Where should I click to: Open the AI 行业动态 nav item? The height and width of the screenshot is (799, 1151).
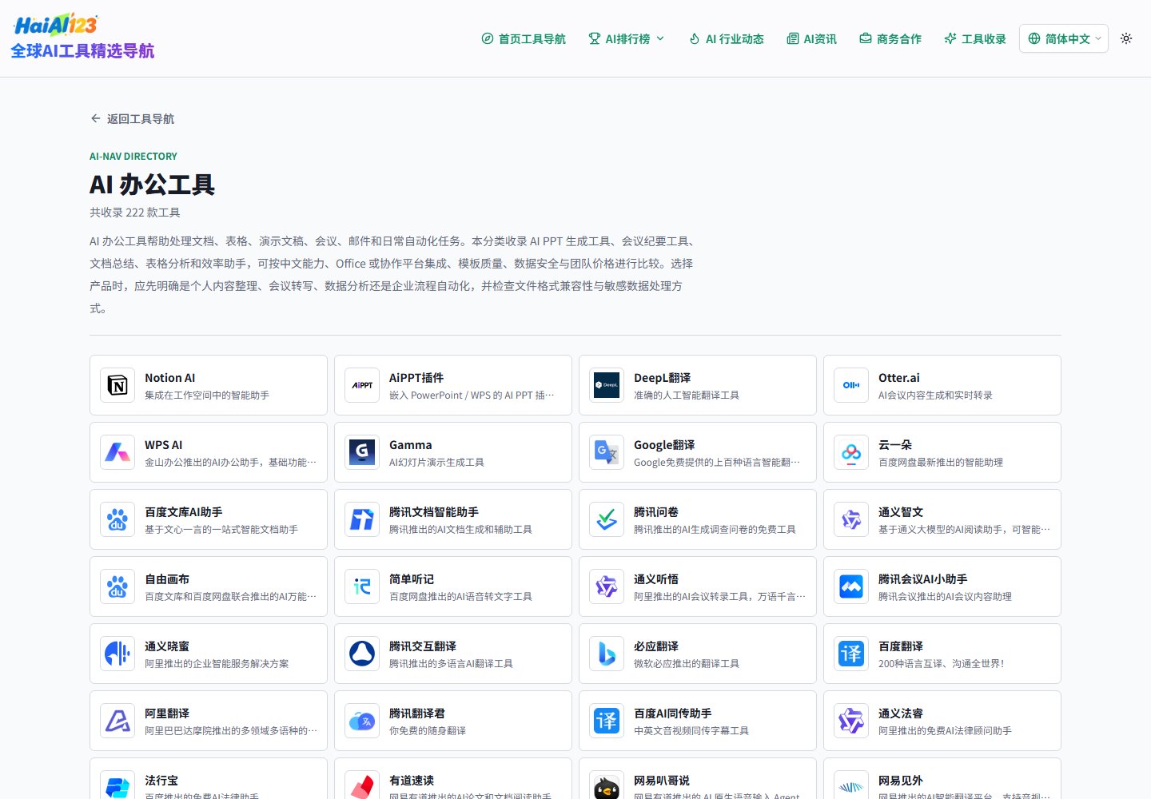coord(727,38)
